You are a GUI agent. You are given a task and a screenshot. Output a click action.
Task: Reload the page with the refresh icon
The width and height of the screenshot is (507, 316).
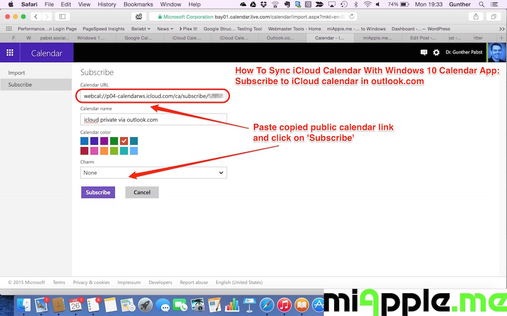tap(352, 16)
